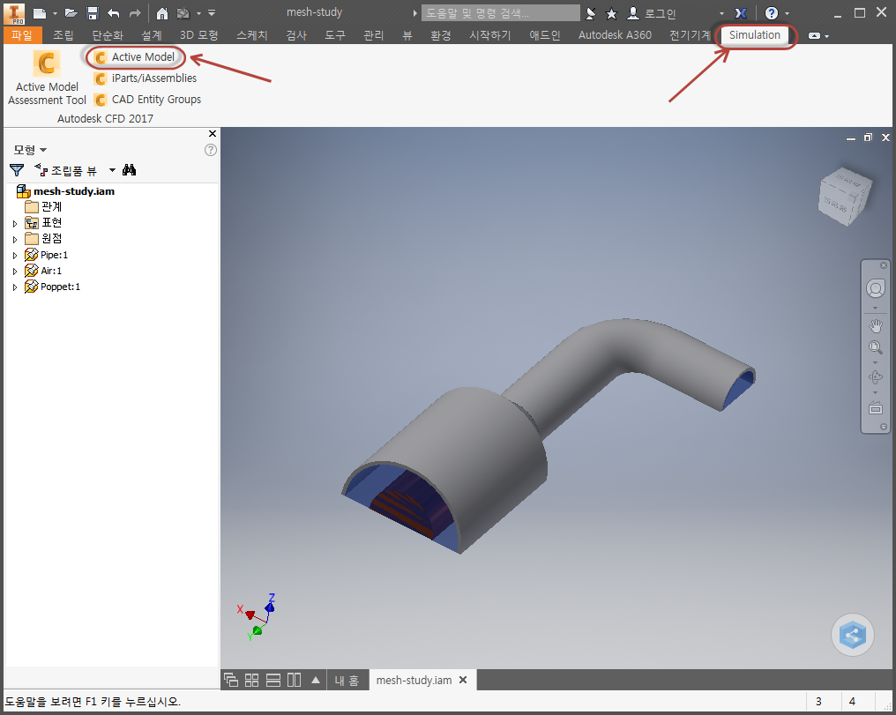This screenshot has width=896, height=715.
Task: Open the dropdown next to the appearance icon
Action: 198,14
